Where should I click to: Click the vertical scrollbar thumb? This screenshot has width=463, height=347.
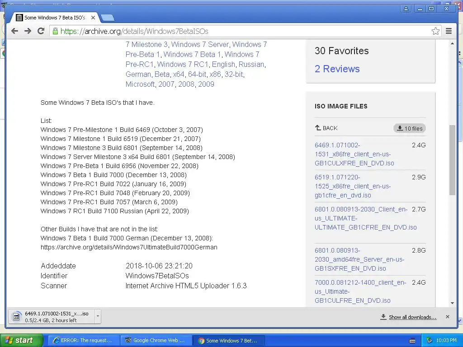pyautogui.click(x=452, y=159)
